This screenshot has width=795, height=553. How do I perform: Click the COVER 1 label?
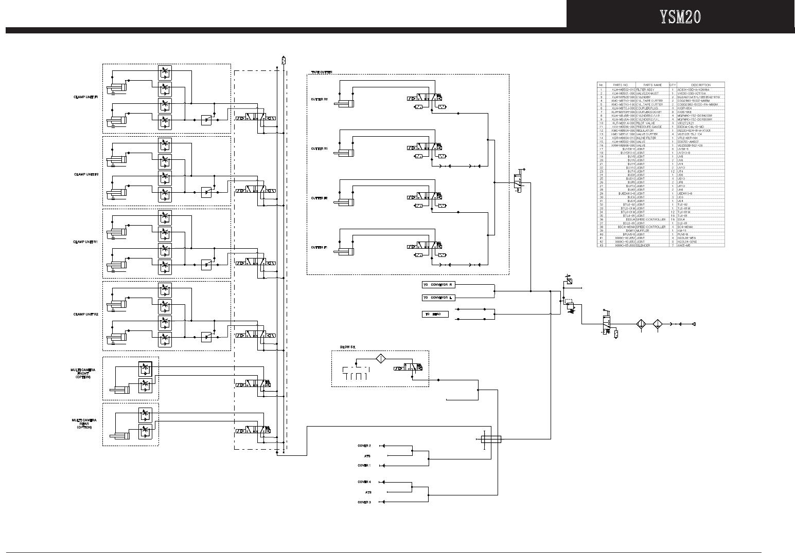tap(364, 465)
